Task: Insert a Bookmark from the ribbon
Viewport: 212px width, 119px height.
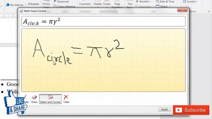Action: 62,2
